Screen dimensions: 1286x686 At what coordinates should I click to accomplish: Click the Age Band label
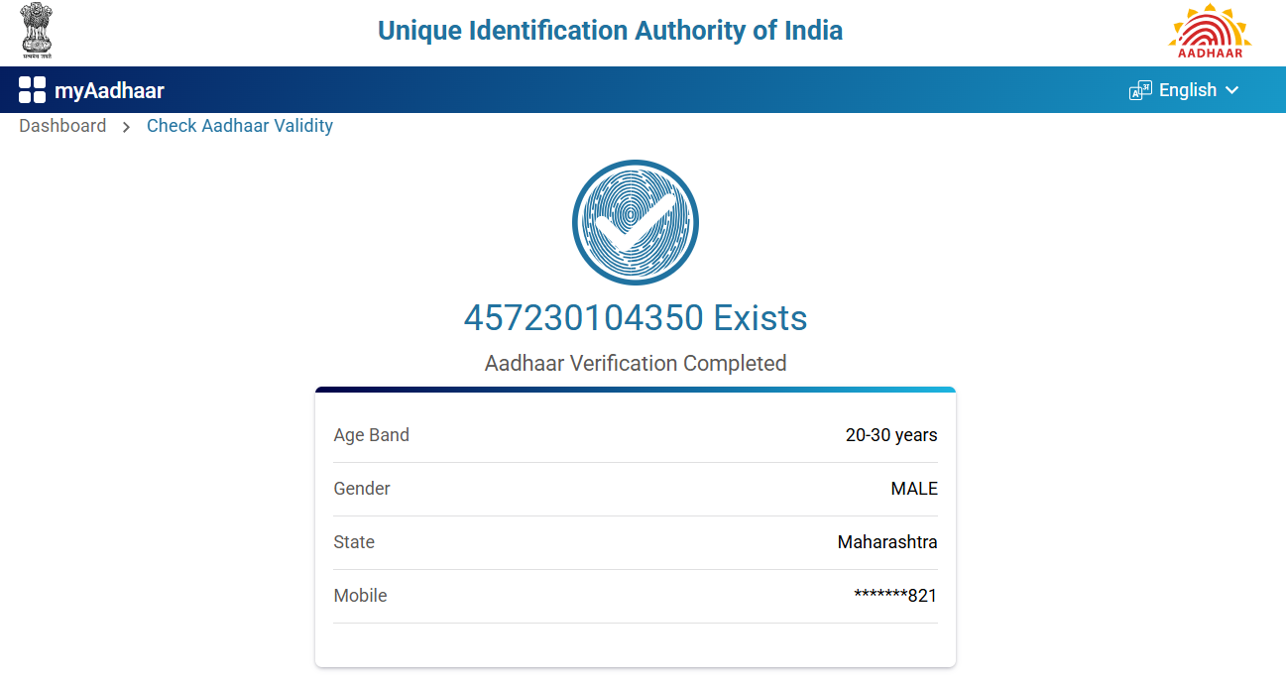tap(372, 435)
